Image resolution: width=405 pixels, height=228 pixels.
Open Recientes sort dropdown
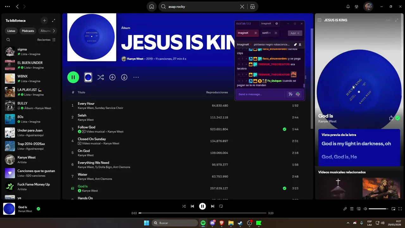tap(47, 40)
